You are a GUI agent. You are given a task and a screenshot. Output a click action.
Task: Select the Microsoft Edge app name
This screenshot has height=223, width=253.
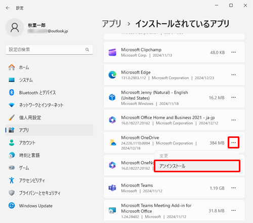coord(136,72)
